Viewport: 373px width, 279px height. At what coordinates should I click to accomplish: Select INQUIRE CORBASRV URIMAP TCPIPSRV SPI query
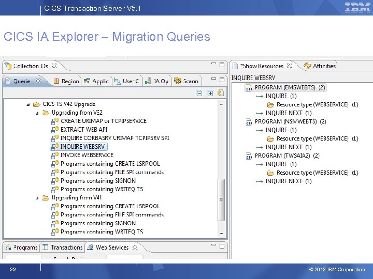point(114,138)
